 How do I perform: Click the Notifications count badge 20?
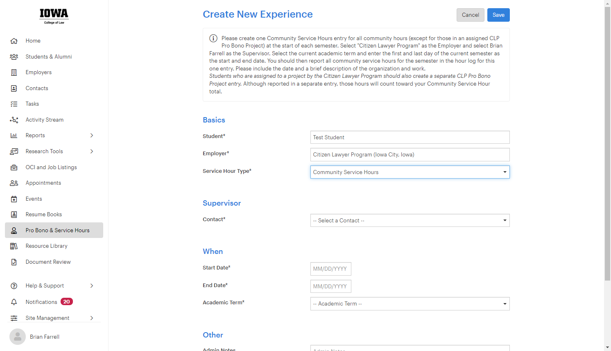[67, 302]
